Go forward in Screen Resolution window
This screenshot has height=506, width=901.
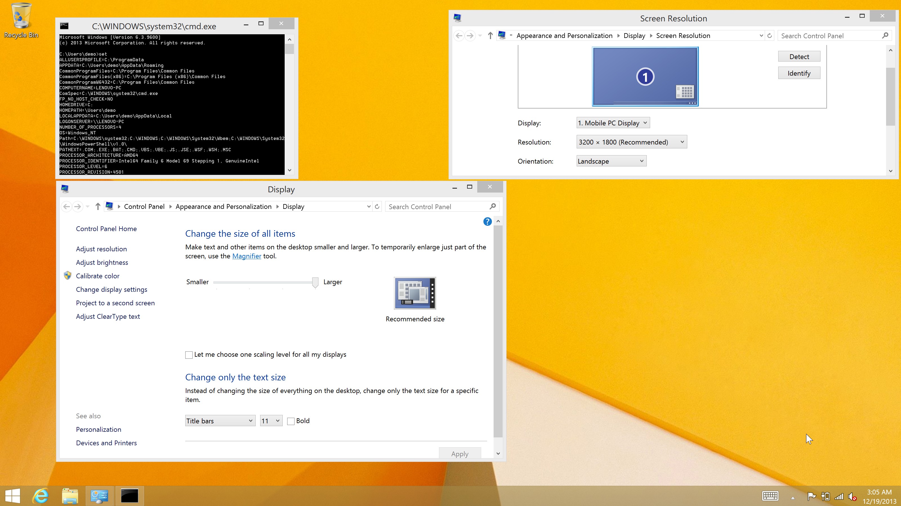click(x=470, y=36)
